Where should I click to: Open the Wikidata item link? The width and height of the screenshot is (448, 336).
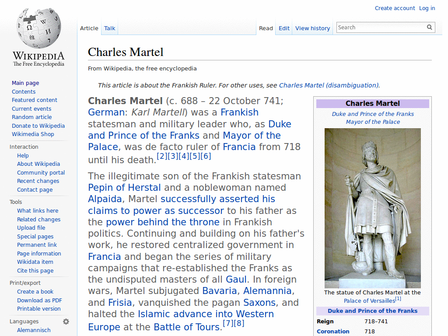[35, 262]
